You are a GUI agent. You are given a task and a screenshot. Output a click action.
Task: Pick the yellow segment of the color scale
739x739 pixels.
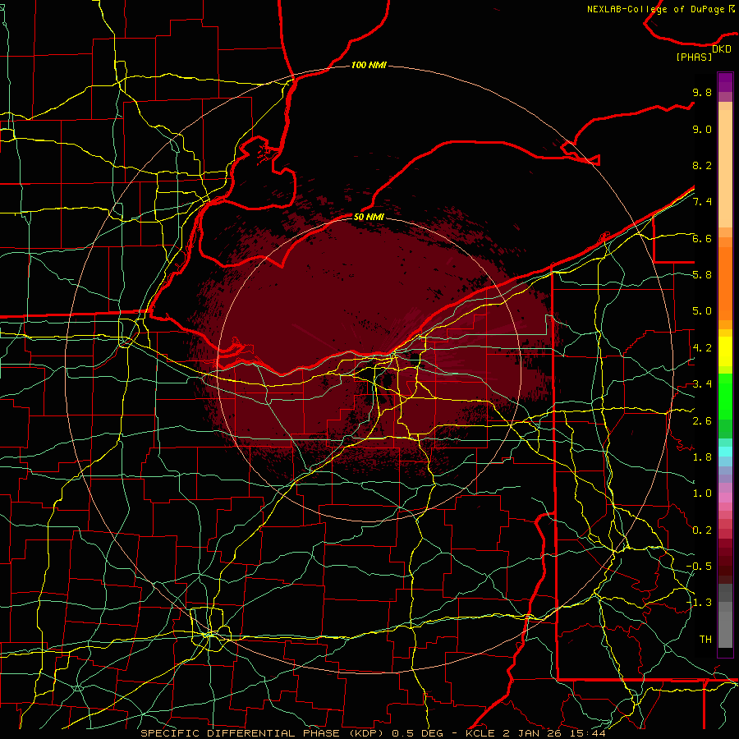[x=725, y=351]
